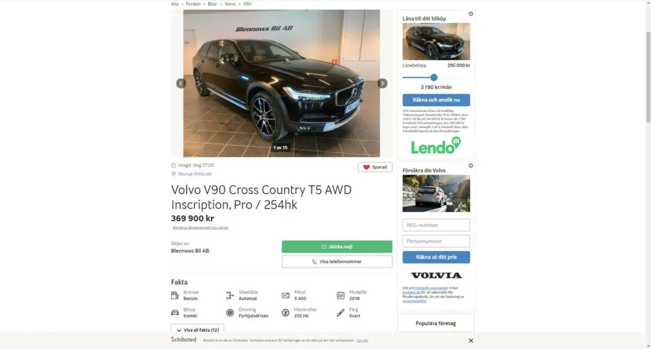
Task: Go to the next car photo arrow
Action: pyautogui.click(x=382, y=83)
